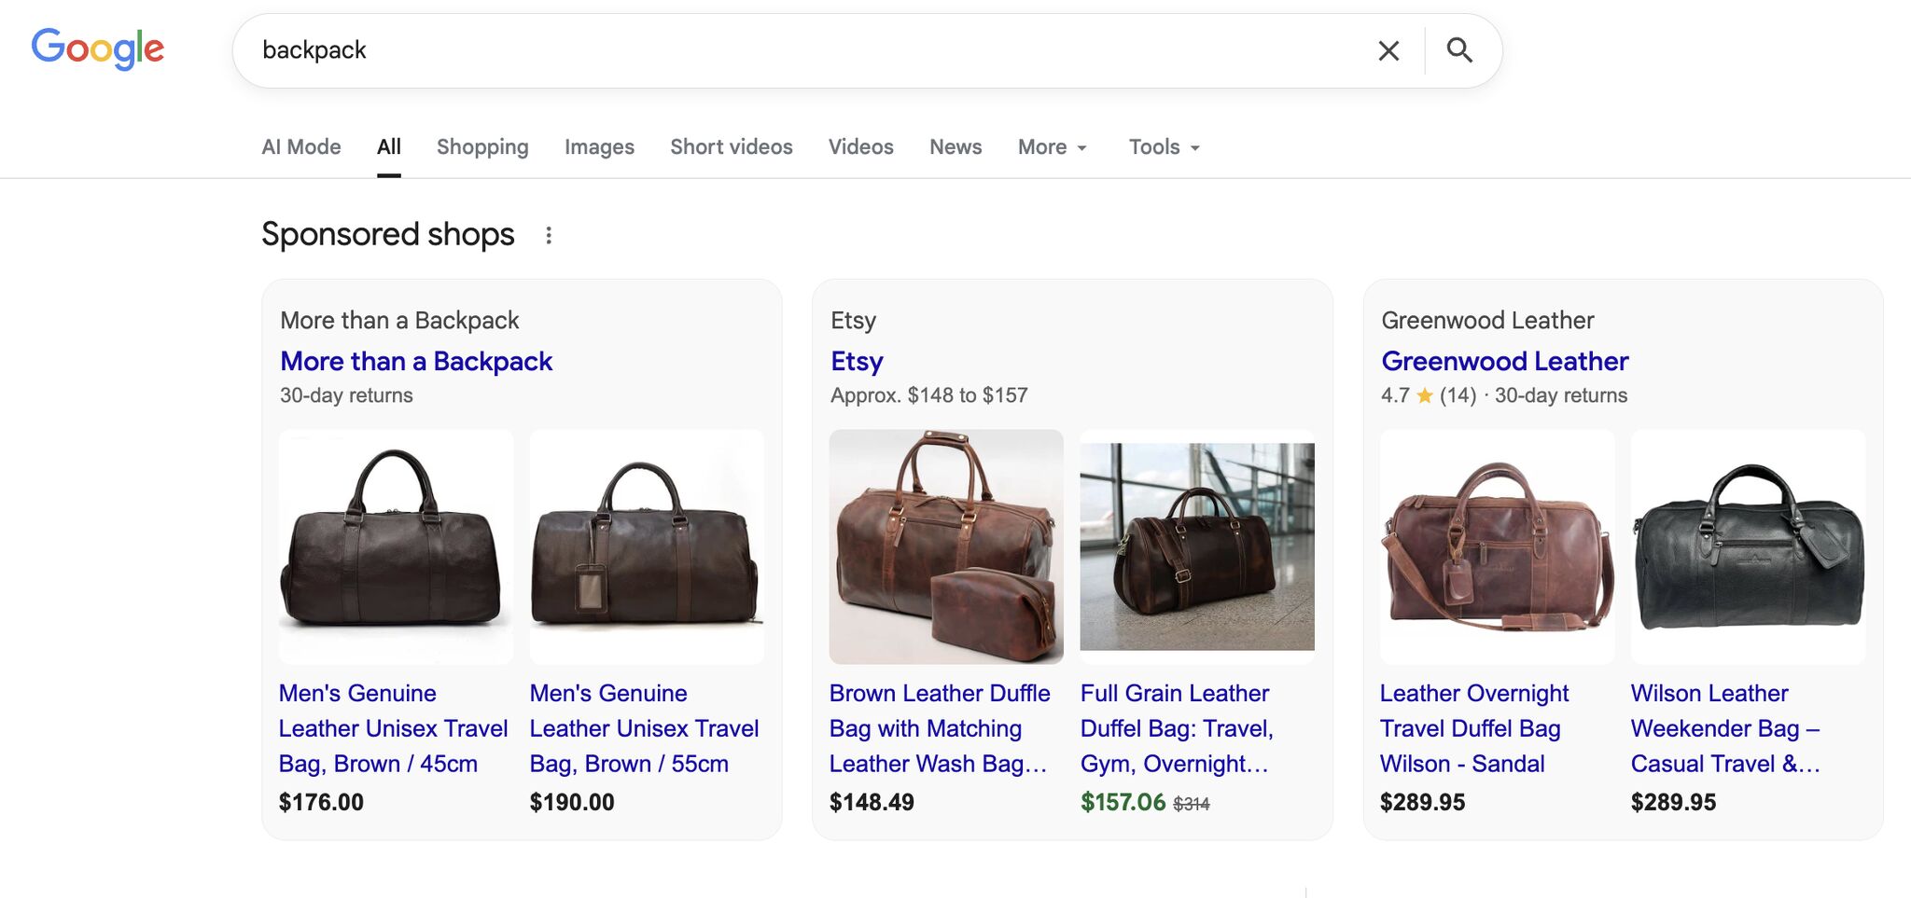Visit the Etsy shop link
Image resolution: width=1911 pixels, height=898 pixels.
pyautogui.click(x=857, y=361)
